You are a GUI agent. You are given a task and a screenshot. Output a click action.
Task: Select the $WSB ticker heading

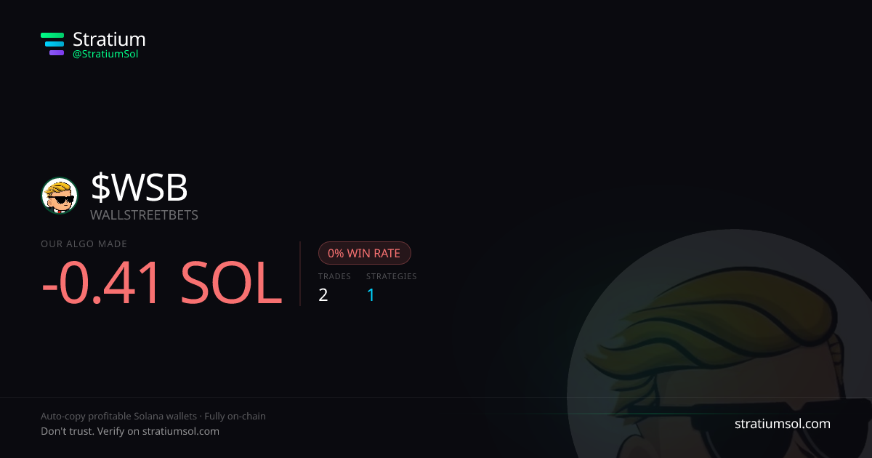pos(140,188)
